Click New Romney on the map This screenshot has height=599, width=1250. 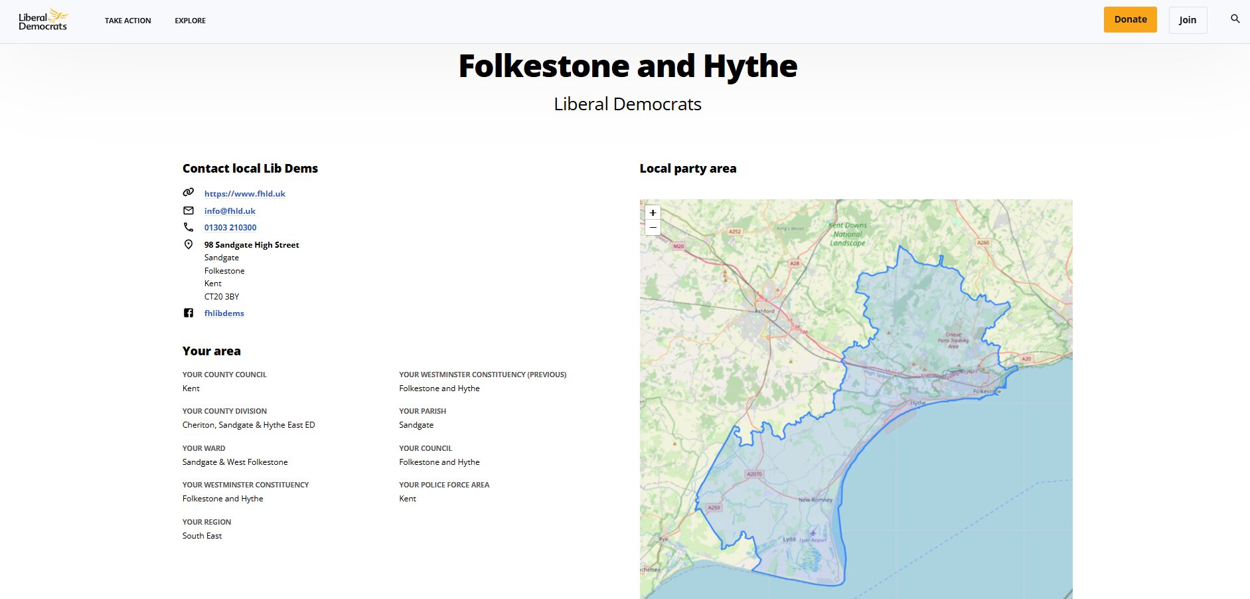[x=815, y=499]
